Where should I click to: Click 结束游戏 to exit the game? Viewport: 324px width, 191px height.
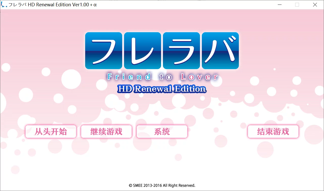click(273, 132)
